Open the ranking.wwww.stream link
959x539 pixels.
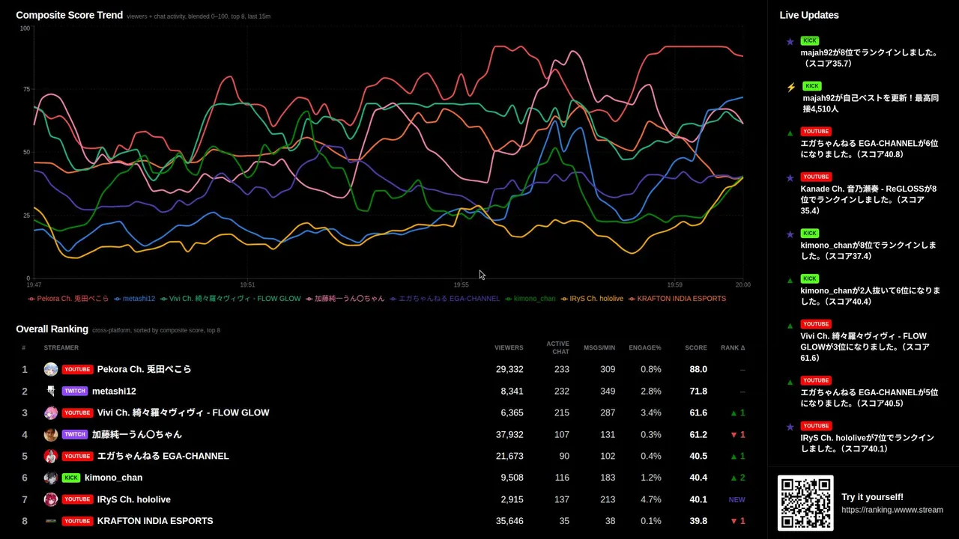(x=892, y=510)
